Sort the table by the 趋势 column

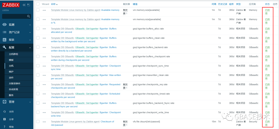[231, 4]
